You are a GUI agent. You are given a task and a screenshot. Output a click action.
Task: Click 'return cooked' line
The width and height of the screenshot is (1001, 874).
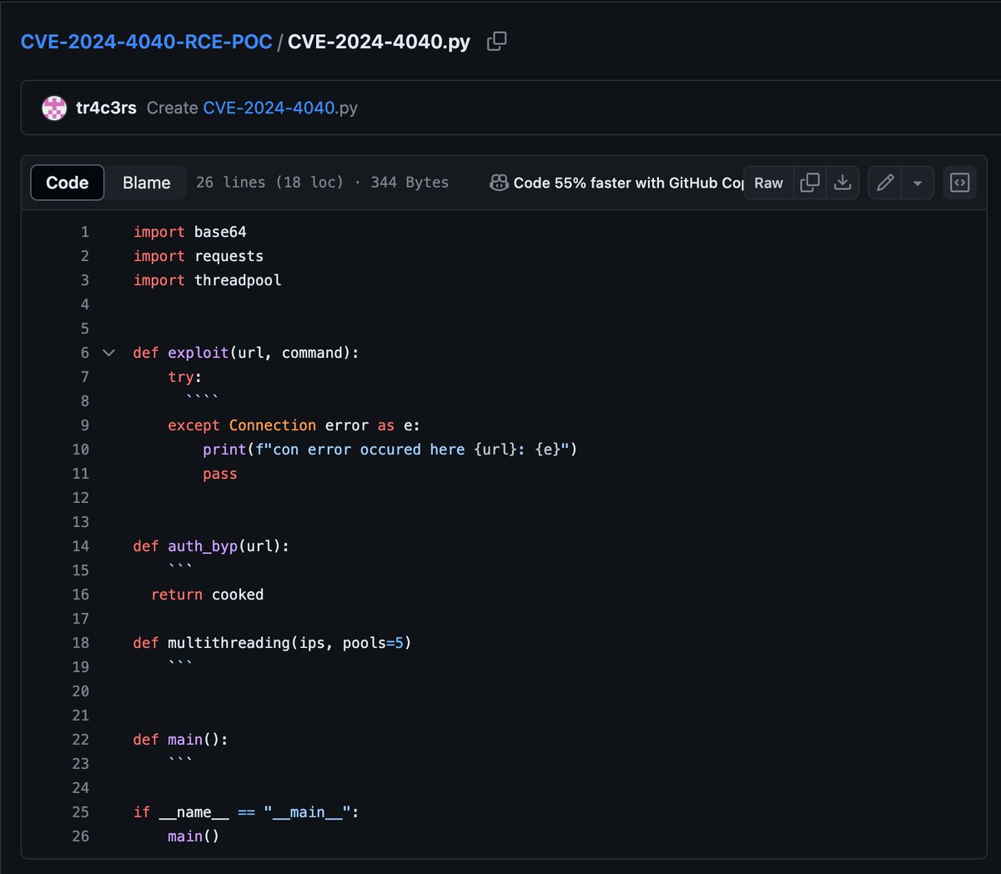click(207, 595)
